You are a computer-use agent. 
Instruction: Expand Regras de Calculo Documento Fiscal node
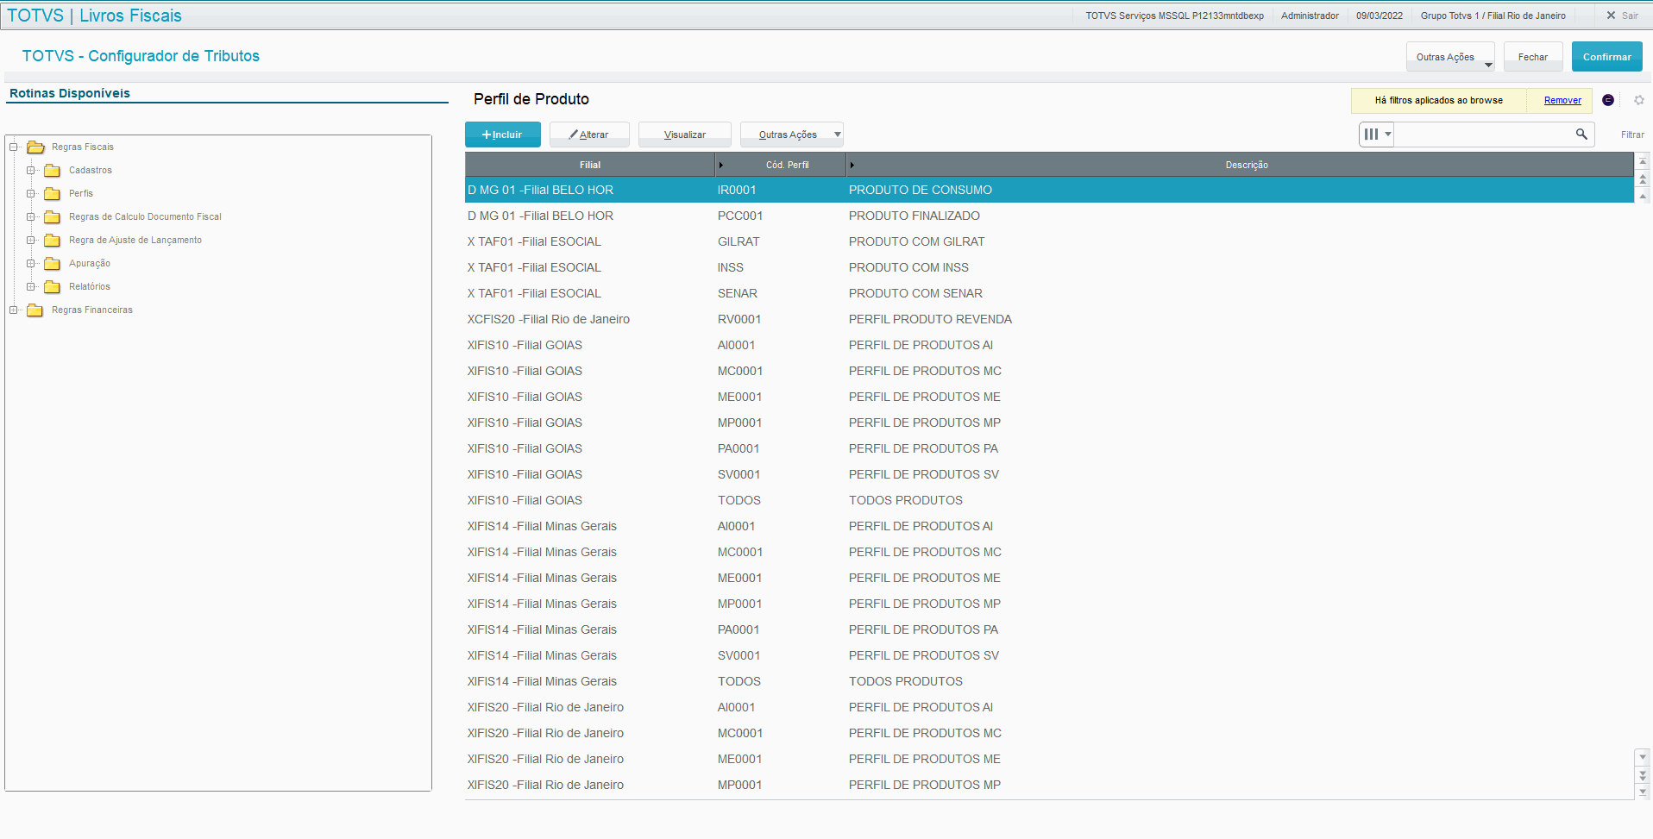(x=31, y=216)
